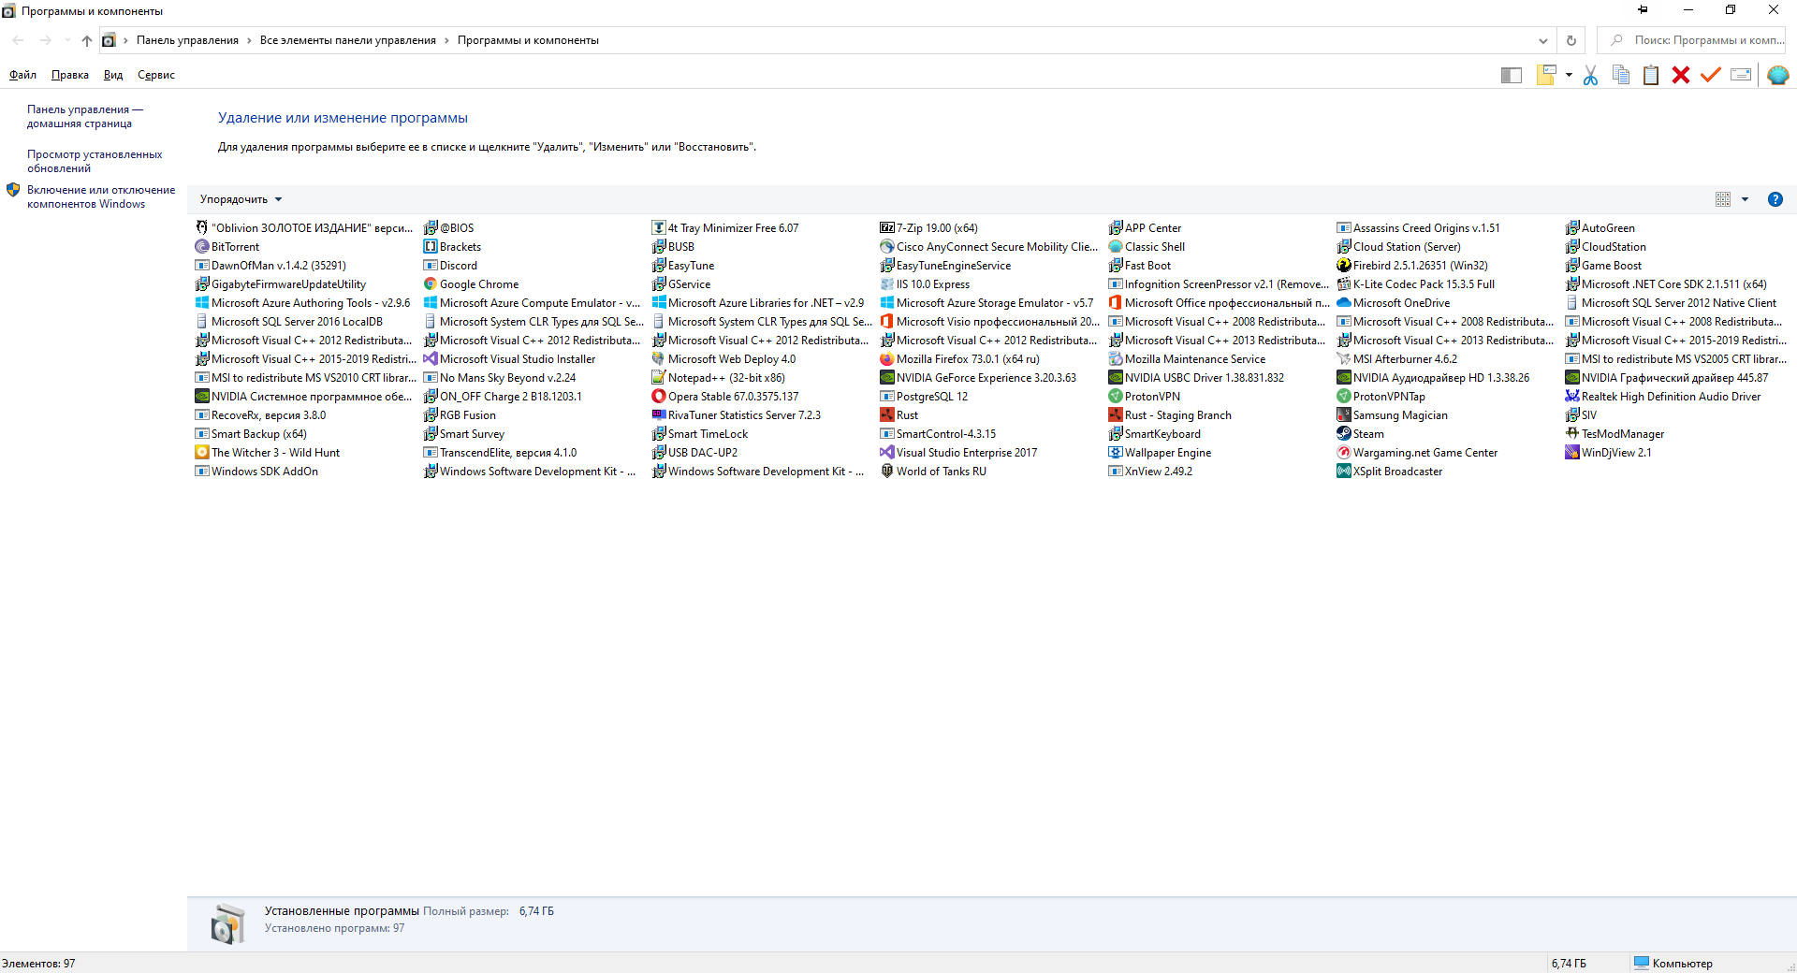
Task: Open Classic Shell settings via the shell icon
Action: [x=1778, y=75]
